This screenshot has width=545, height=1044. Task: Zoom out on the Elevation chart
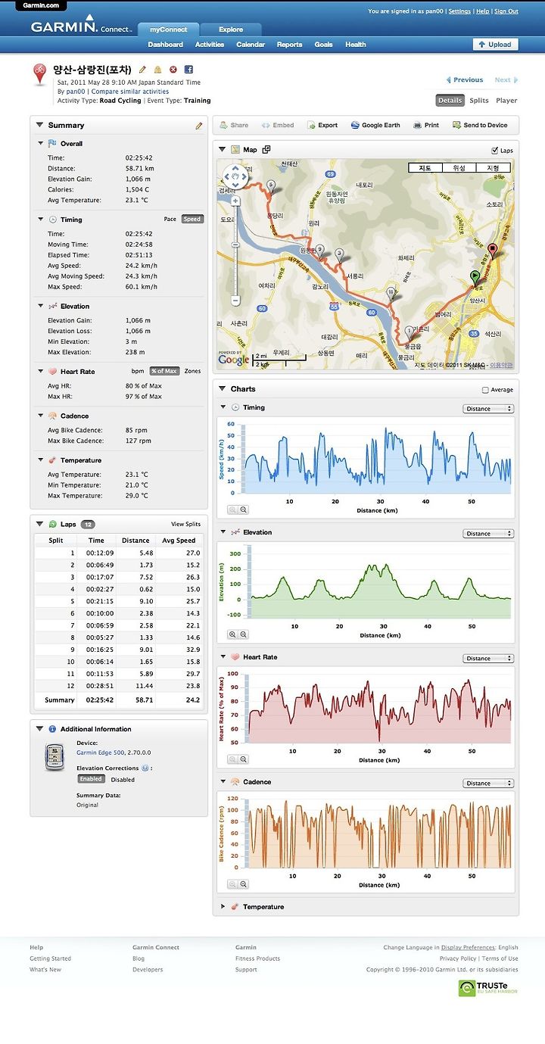pyautogui.click(x=243, y=635)
